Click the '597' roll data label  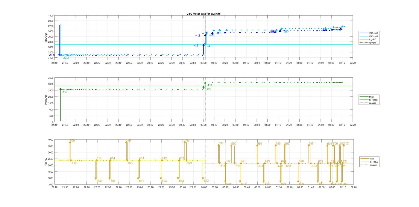coord(311,144)
